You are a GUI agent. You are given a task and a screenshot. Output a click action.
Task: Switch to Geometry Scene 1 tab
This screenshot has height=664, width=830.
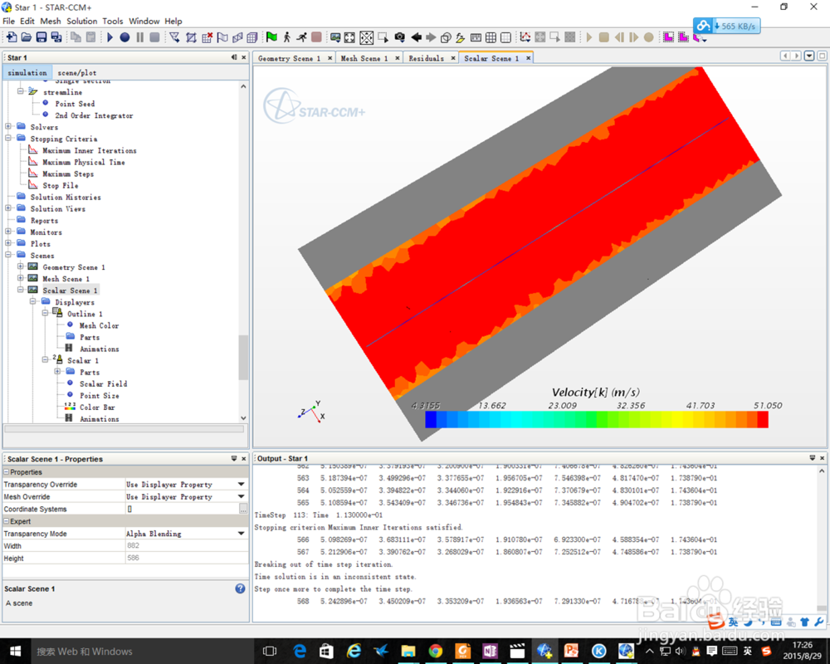(290, 58)
